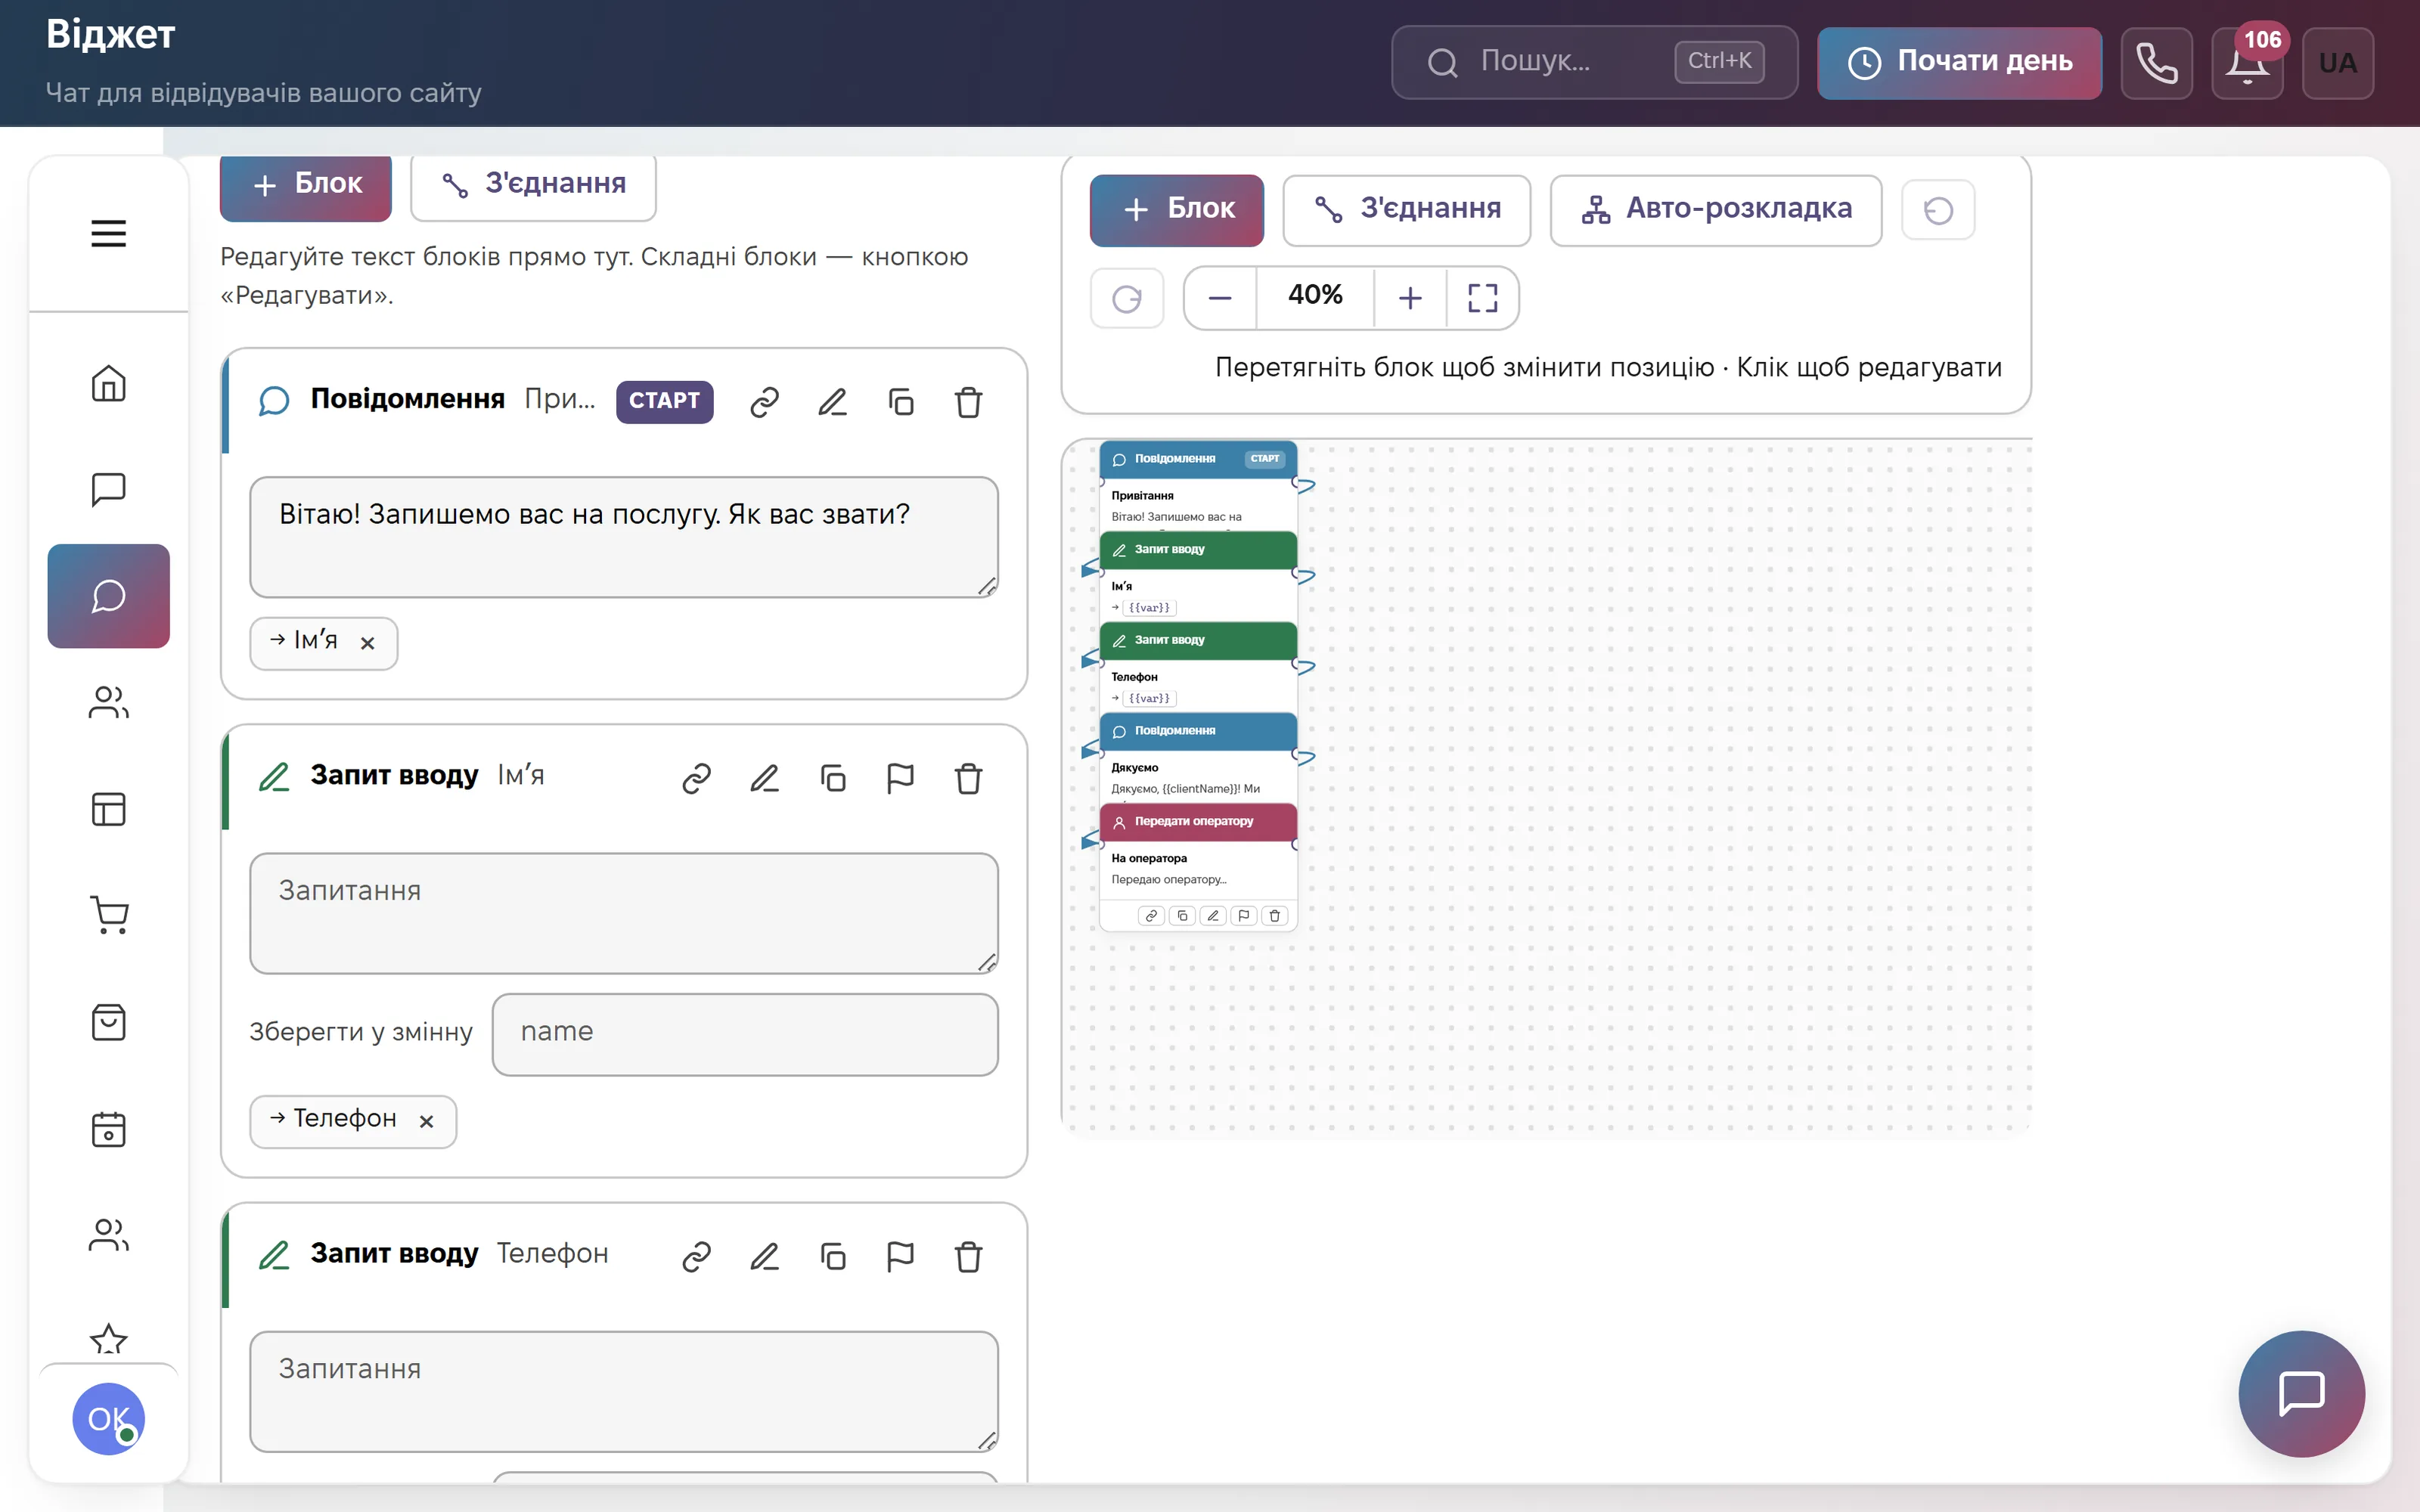Go to home icon in sidebar
The height and width of the screenshot is (1512, 2420).
point(108,383)
